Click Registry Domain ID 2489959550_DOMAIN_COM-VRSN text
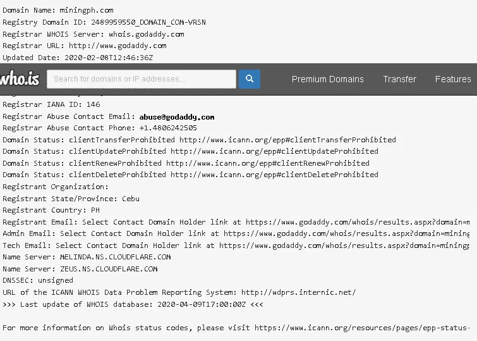Image resolution: width=477 pixels, height=341 pixels. (x=104, y=22)
